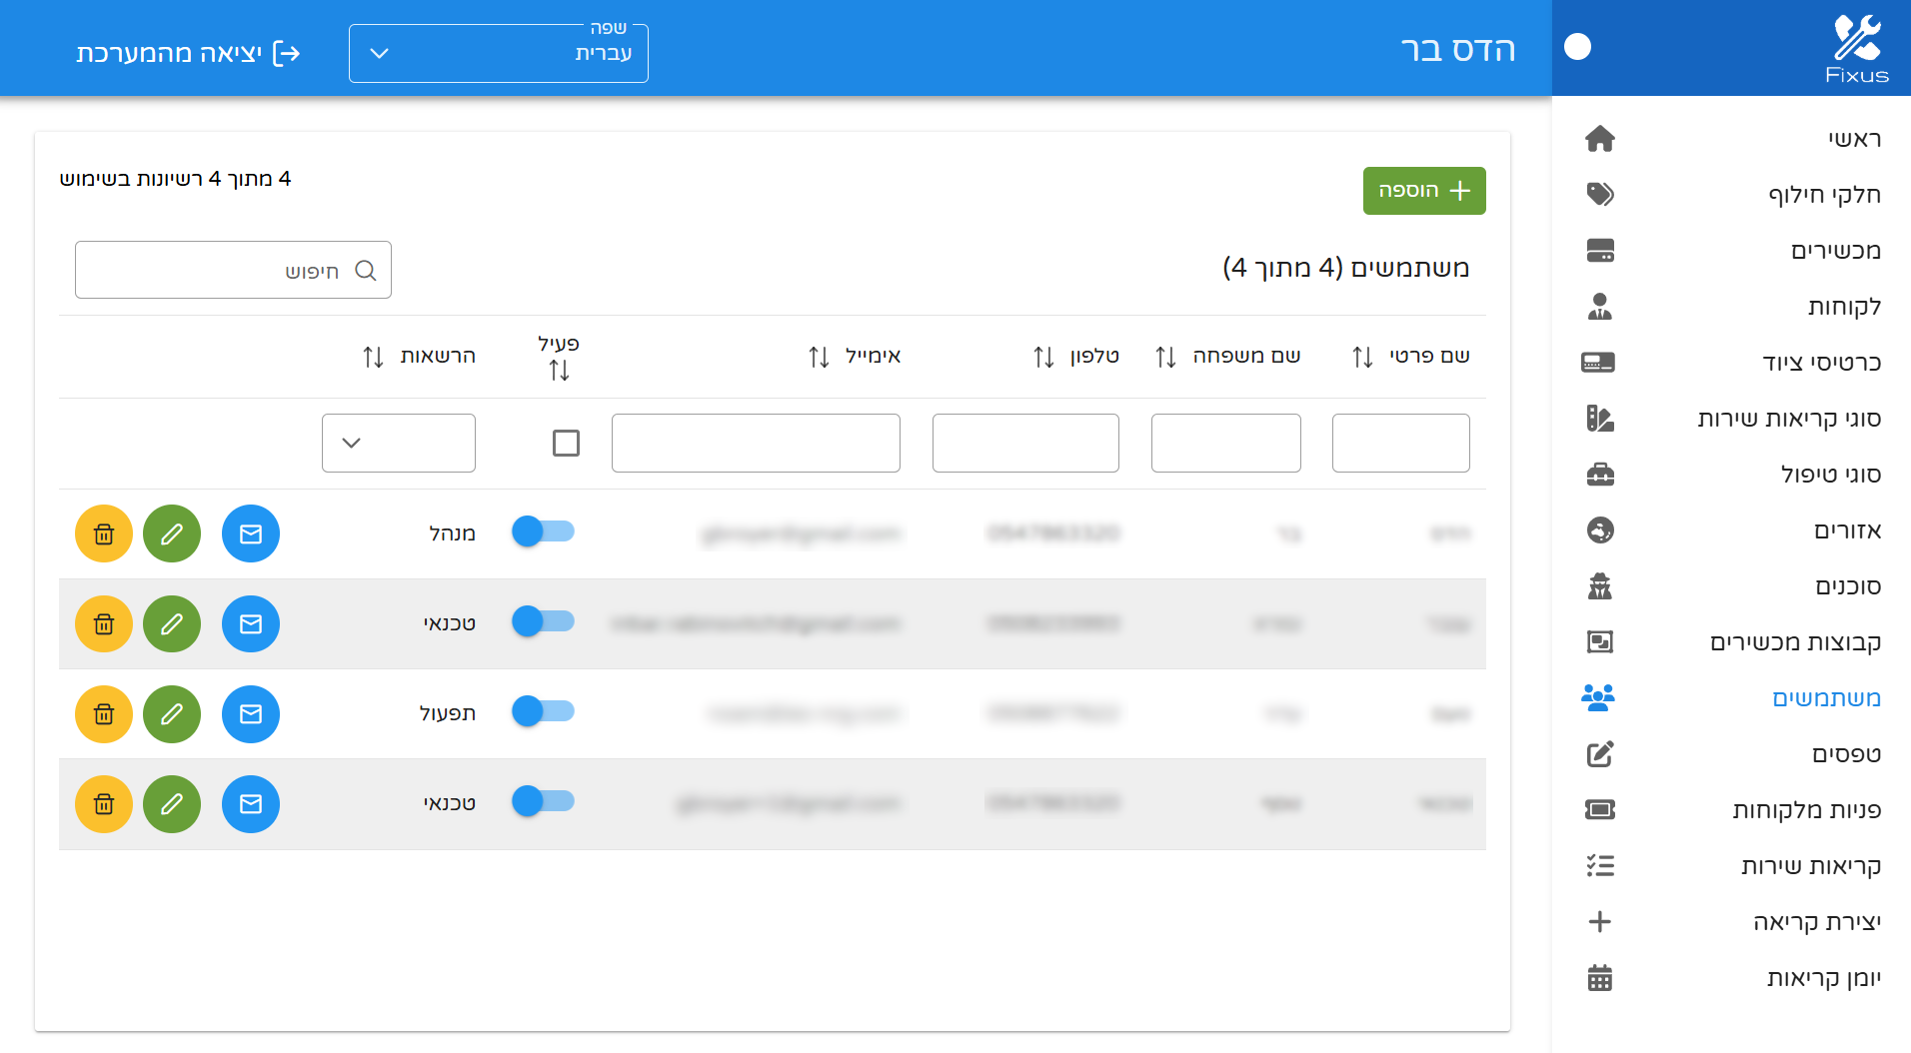Image resolution: width=1911 pixels, height=1053 pixels.
Task: Click the קבוצות מכשירים icon
Action: pos(1600,641)
